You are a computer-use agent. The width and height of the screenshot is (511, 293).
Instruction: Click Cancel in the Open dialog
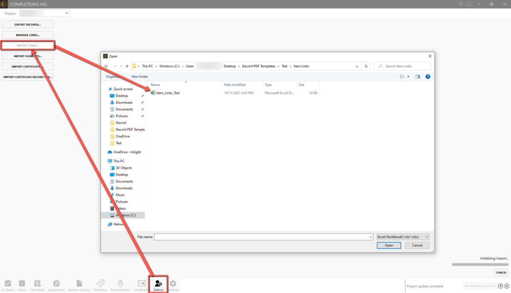[x=417, y=245]
